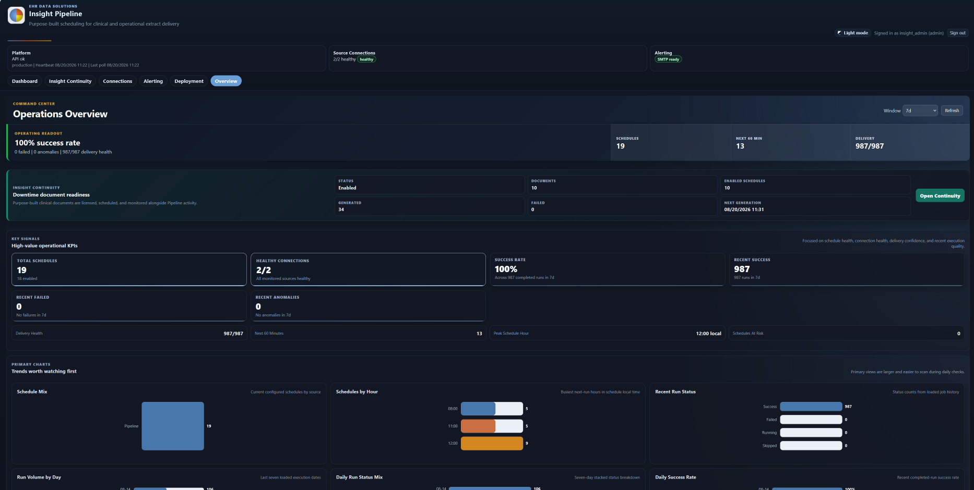This screenshot has width=974, height=490.
Task: Click the Run Volume by Day heading
Action: (x=39, y=477)
